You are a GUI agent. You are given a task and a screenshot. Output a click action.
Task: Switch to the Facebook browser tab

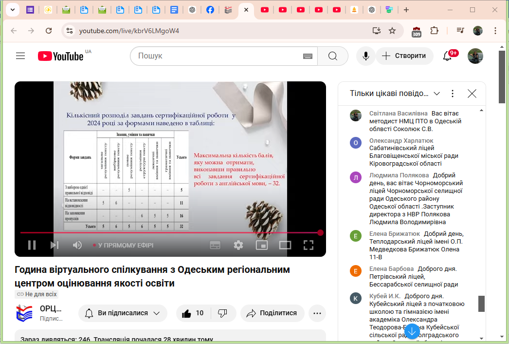point(210,10)
